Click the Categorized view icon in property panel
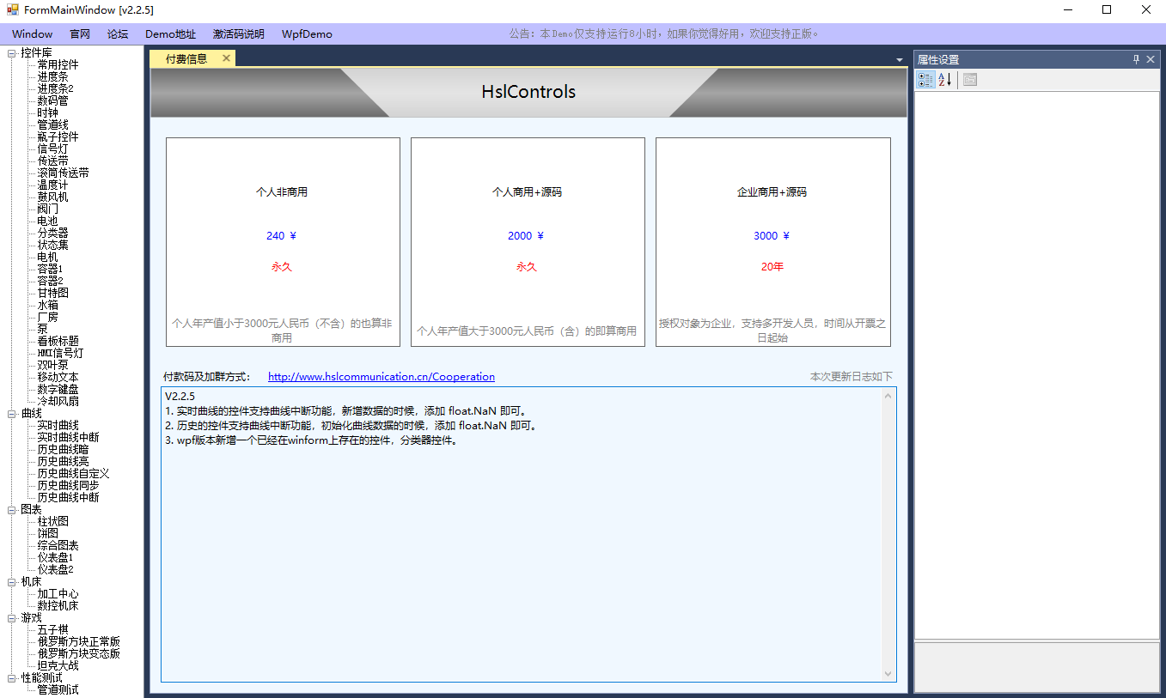The height and width of the screenshot is (698, 1166). coord(925,80)
